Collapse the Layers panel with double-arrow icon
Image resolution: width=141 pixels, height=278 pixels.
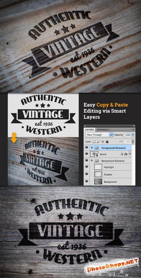[134, 126]
